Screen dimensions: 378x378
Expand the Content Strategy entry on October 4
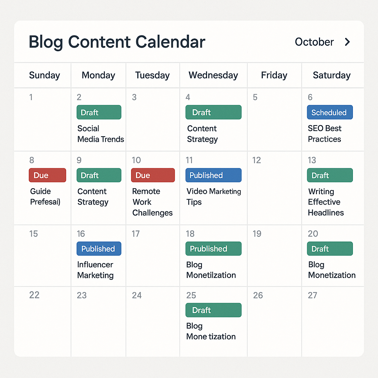202,134
